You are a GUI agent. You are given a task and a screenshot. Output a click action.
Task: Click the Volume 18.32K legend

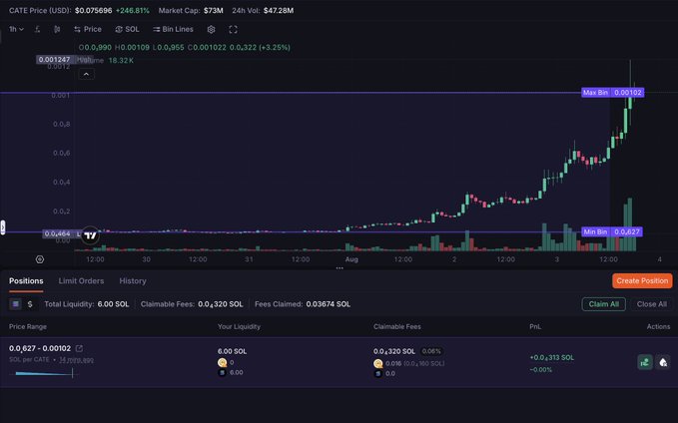pos(107,61)
